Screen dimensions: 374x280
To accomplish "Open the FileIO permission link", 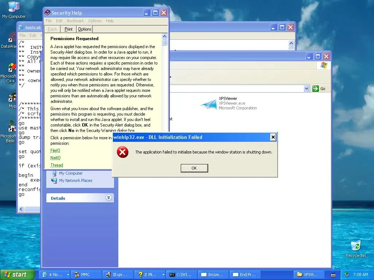I will point(56,151).
